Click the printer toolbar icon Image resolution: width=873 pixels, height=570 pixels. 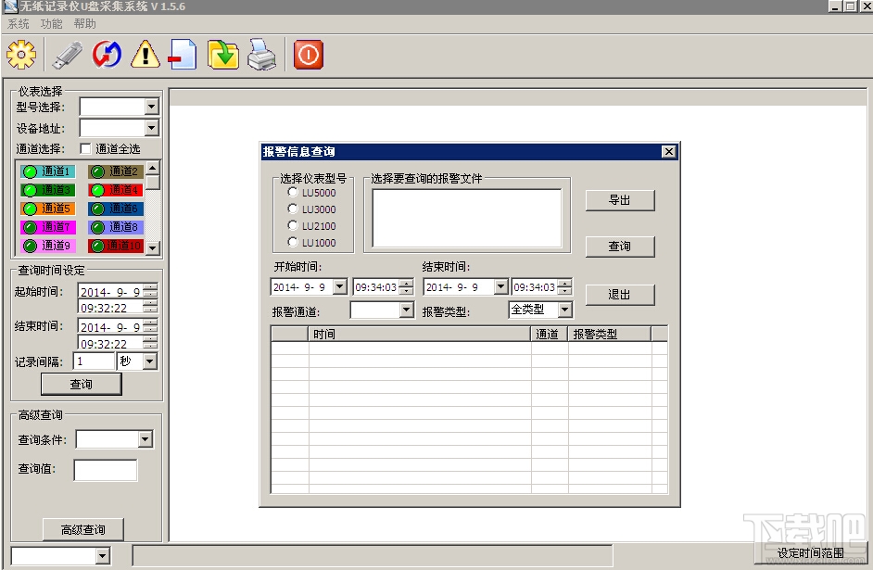tap(261, 55)
